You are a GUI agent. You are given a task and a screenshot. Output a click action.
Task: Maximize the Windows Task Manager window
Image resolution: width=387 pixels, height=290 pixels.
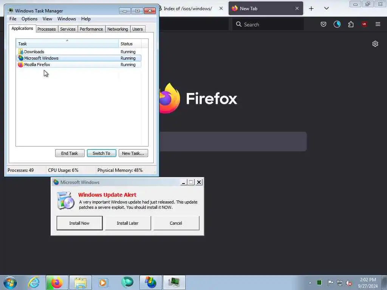pyautogui.click(x=137, y=11)
